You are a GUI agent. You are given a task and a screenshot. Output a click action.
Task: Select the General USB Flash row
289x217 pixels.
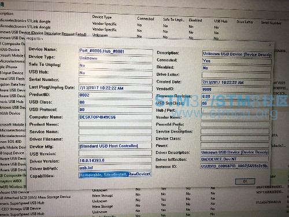tap(12, 79)
